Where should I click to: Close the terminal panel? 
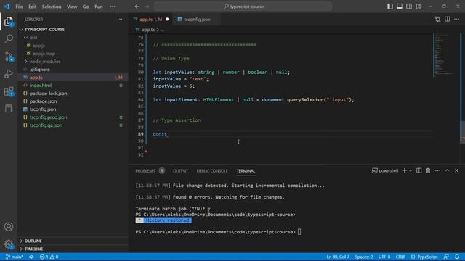tap(456, 170)
